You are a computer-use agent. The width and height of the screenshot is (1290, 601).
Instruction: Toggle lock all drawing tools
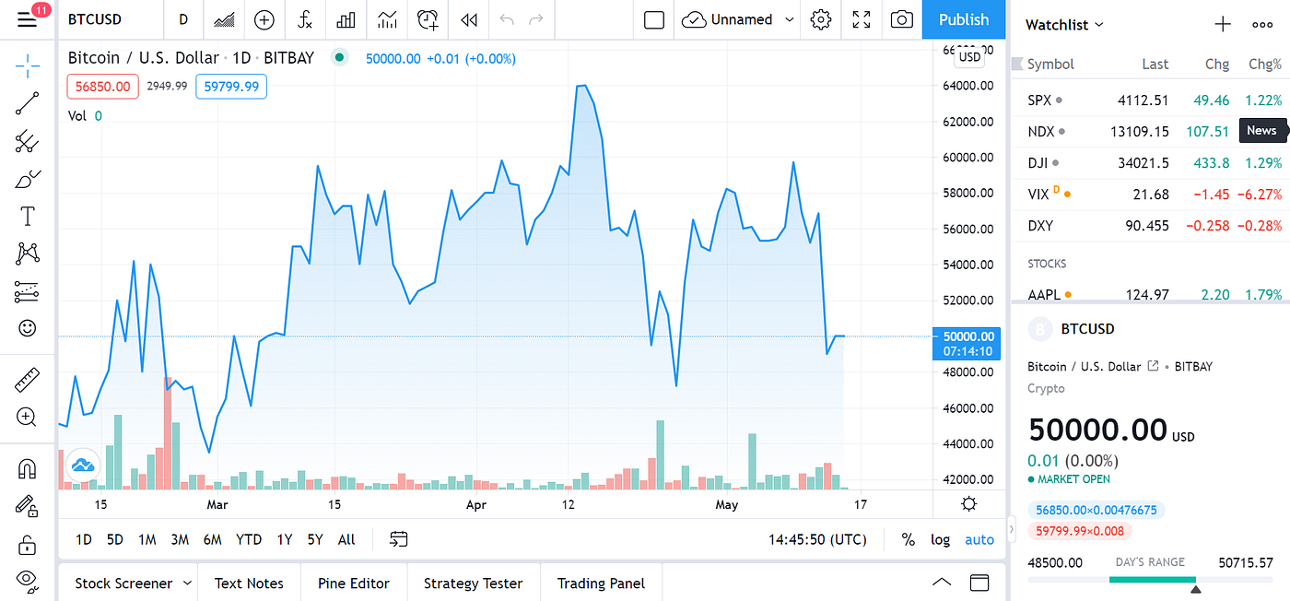28,544
